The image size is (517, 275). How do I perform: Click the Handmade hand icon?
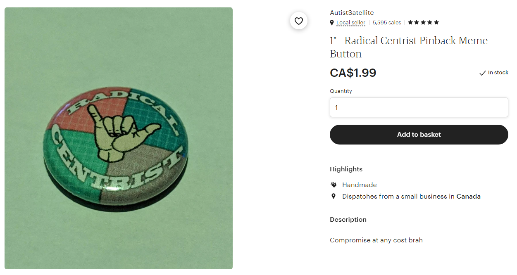click(x=334, y=185)
